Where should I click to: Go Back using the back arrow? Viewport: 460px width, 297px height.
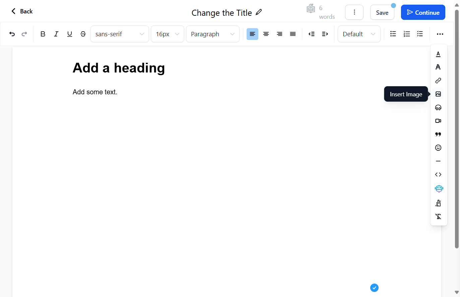coord(22,11)
